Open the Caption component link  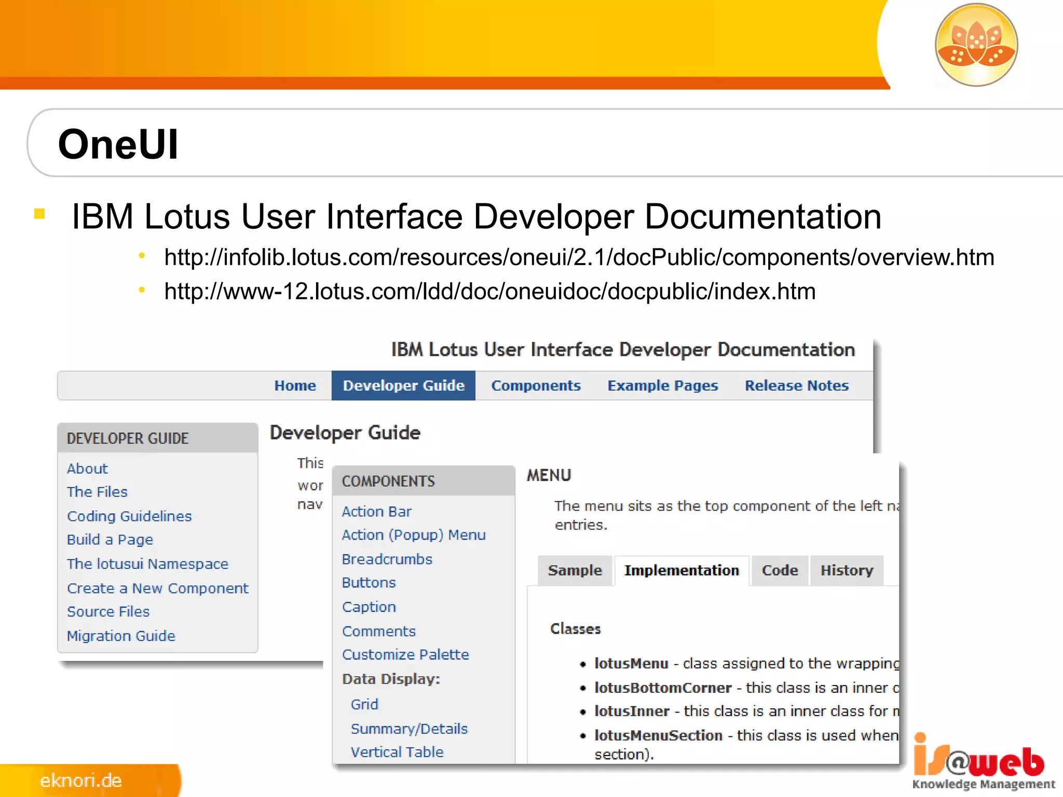(369, 607)
